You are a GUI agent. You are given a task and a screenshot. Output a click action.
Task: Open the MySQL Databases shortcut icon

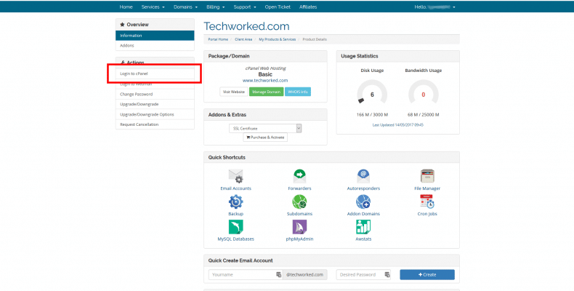pyautogui.click(x=235, y=227)
